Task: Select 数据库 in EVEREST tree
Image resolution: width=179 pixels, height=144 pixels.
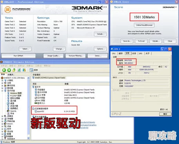Action: click(x=10, y=137)
